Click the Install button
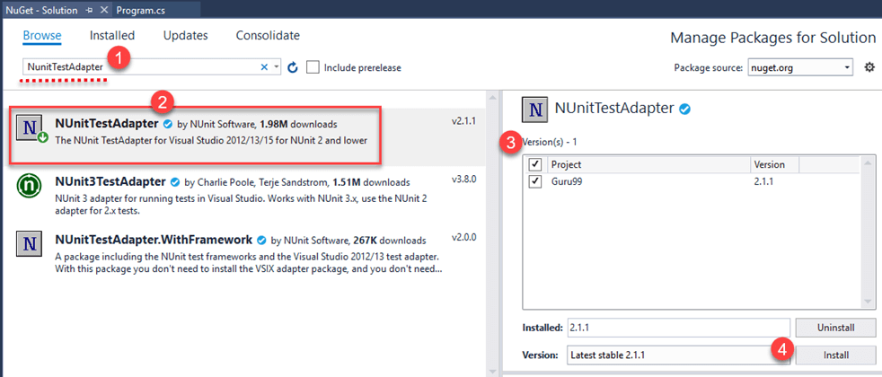The height and width of the screenshot is (377, 882). 835,355
